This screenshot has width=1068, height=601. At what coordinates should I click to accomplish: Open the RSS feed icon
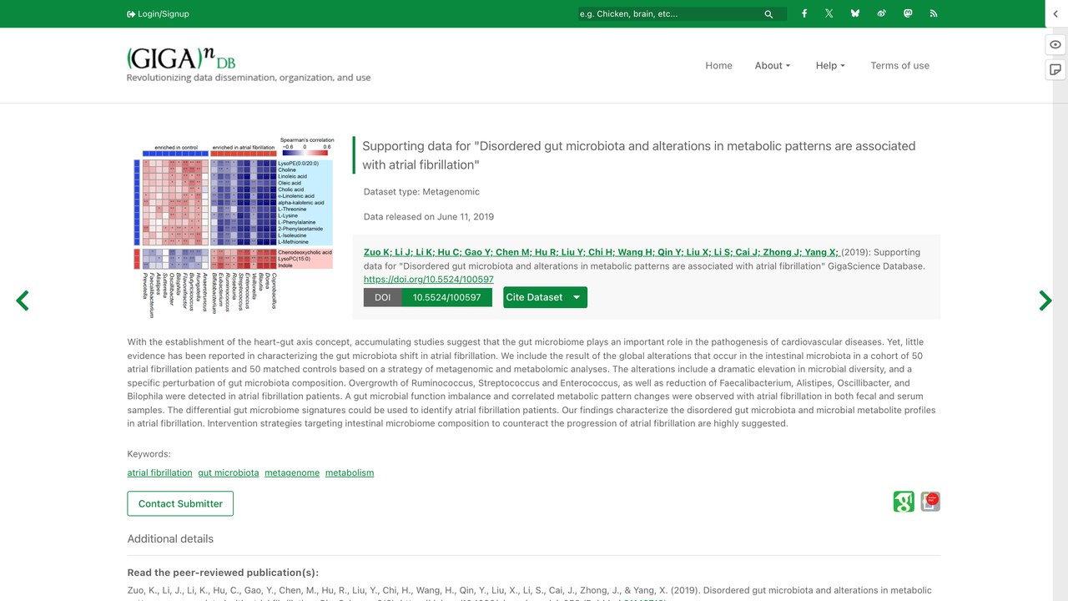pos(934,13)
